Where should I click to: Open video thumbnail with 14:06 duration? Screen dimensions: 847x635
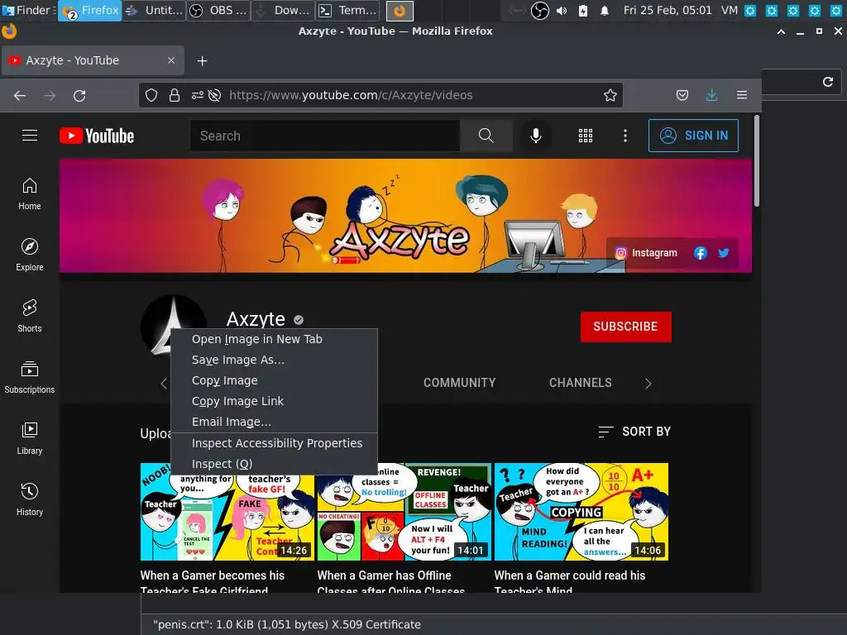(x=581, y=512)
